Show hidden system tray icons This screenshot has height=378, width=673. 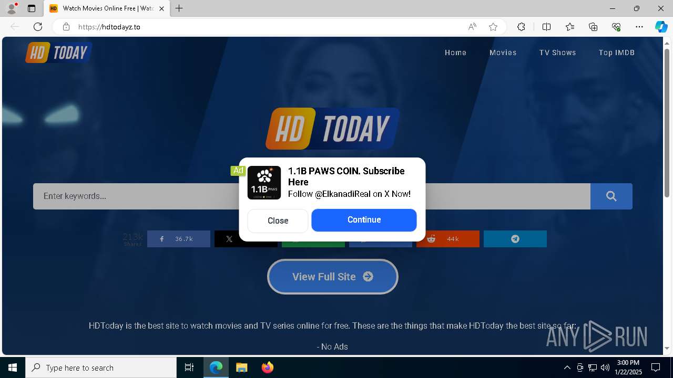567,367
